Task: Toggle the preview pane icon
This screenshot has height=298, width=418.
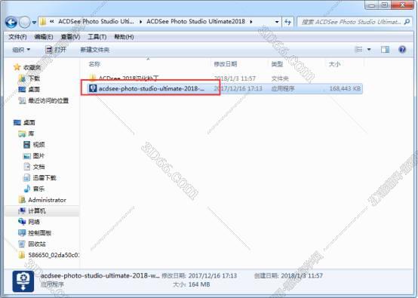Action: [x=385, y=49]
